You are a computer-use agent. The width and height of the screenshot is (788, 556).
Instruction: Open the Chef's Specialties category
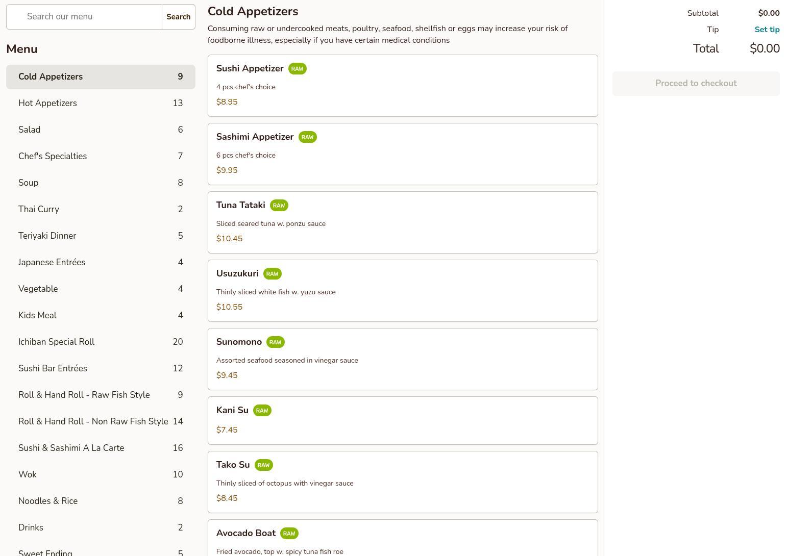(x=101, y=157)
